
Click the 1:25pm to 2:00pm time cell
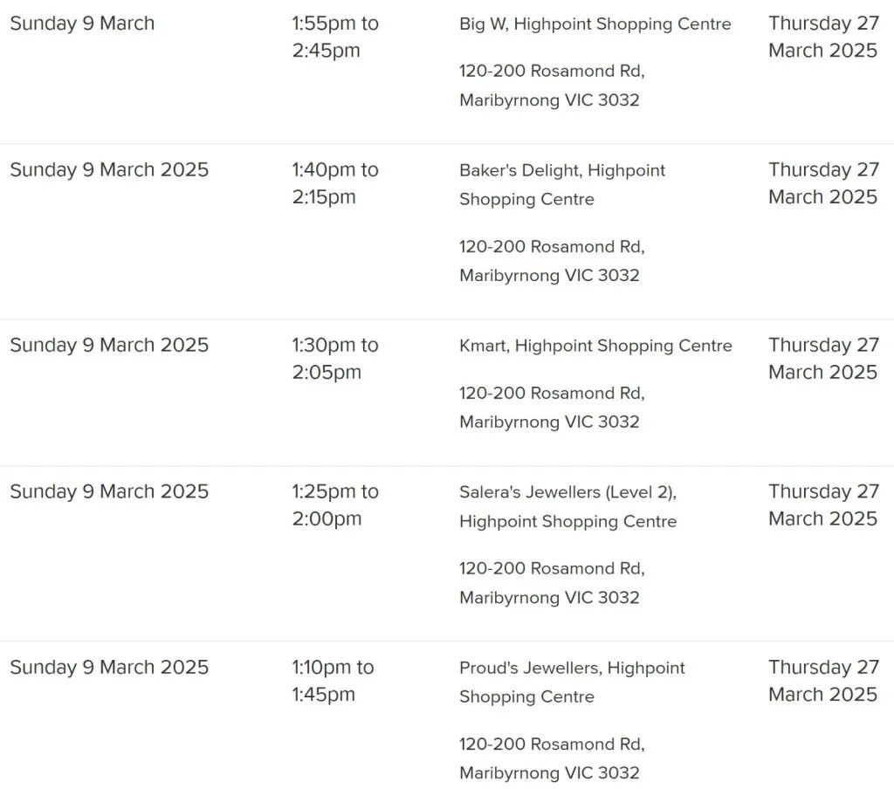(x=335, y=504)
